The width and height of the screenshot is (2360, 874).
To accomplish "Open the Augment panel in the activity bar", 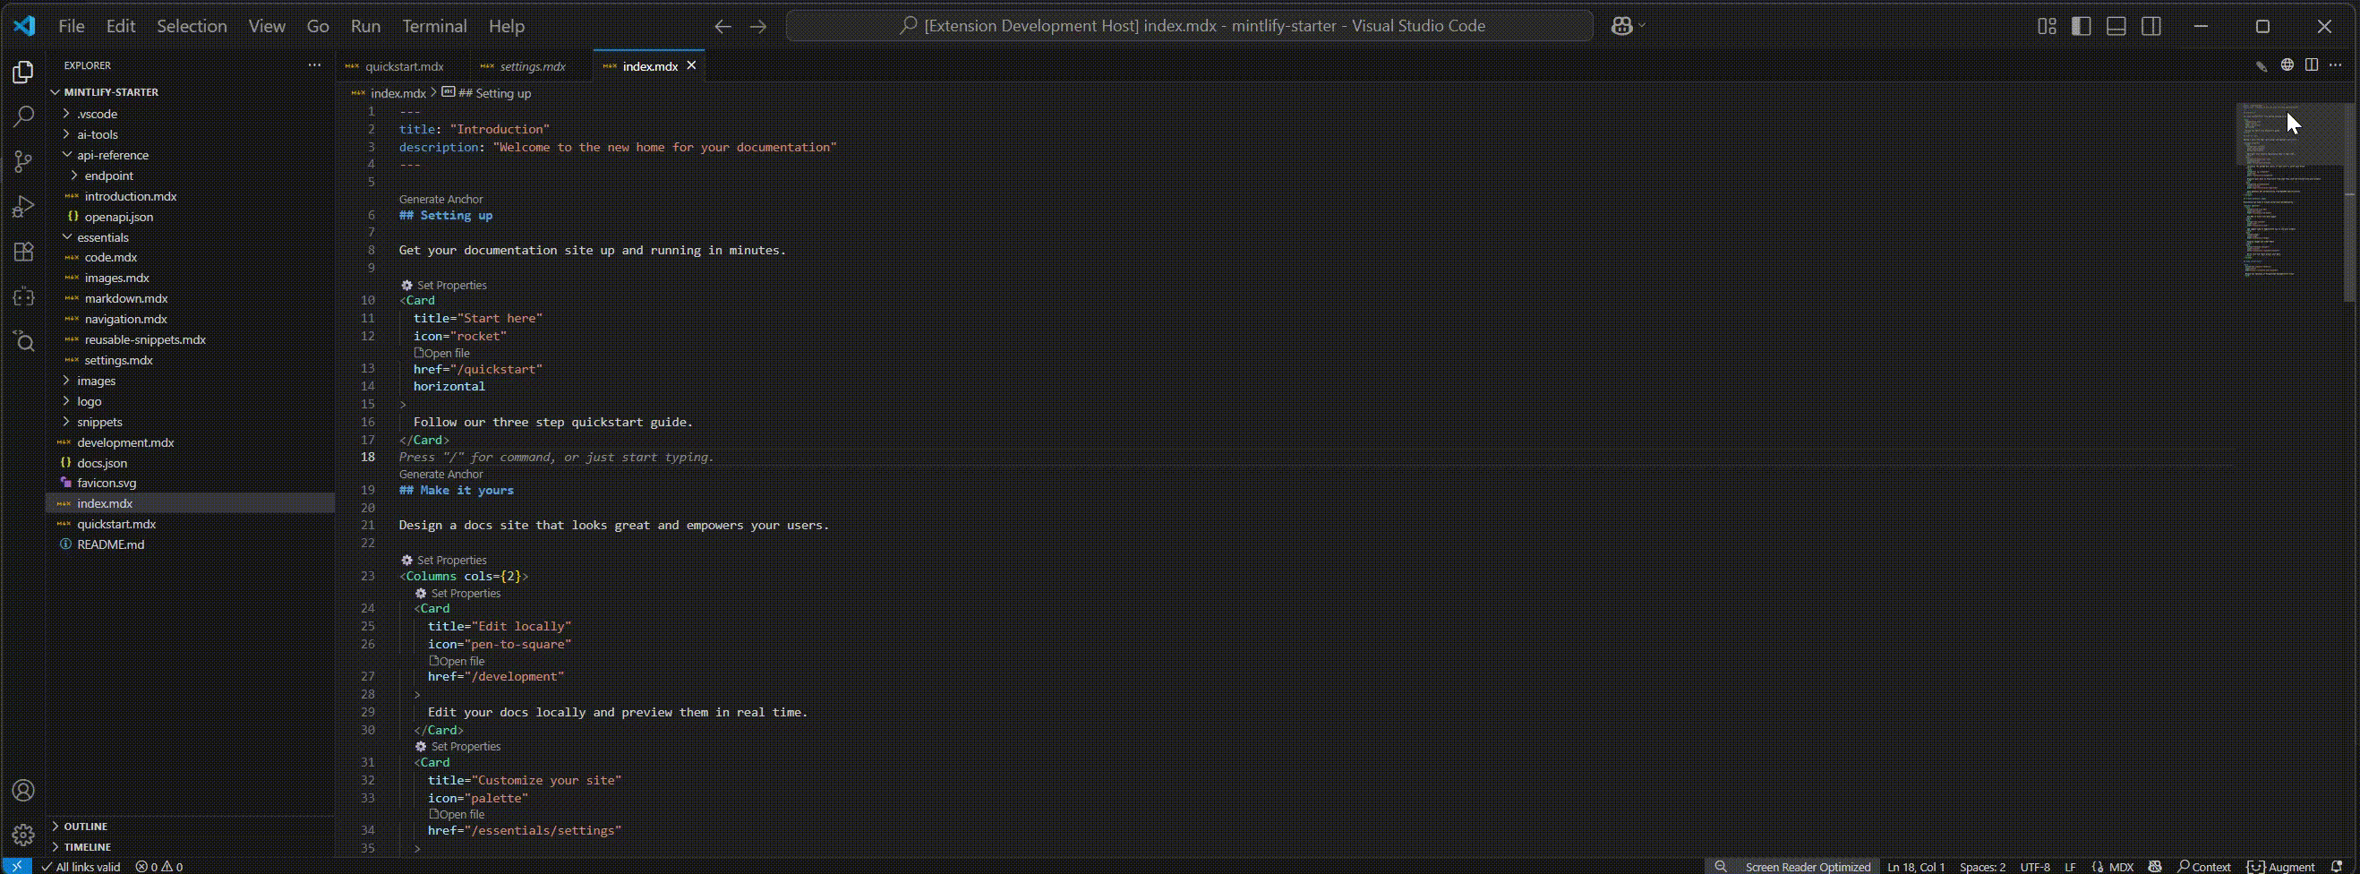I will coord(24,296).
